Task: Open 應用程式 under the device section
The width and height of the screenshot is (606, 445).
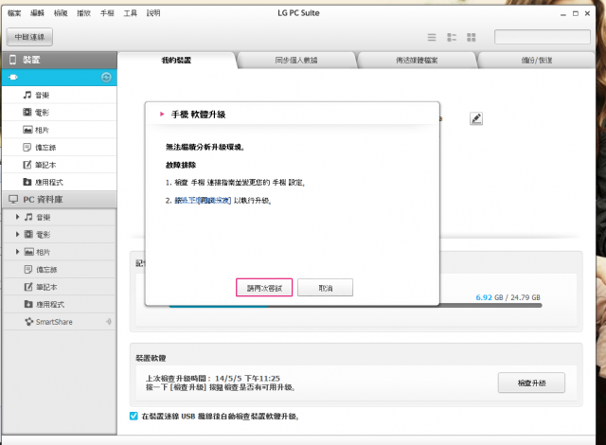Action: (59, 182)
